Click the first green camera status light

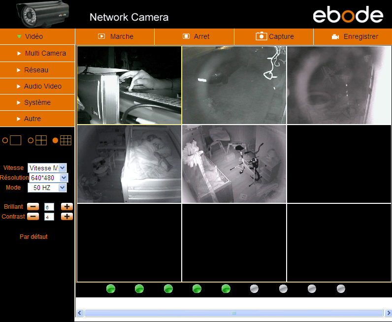(x=110, y=289)
